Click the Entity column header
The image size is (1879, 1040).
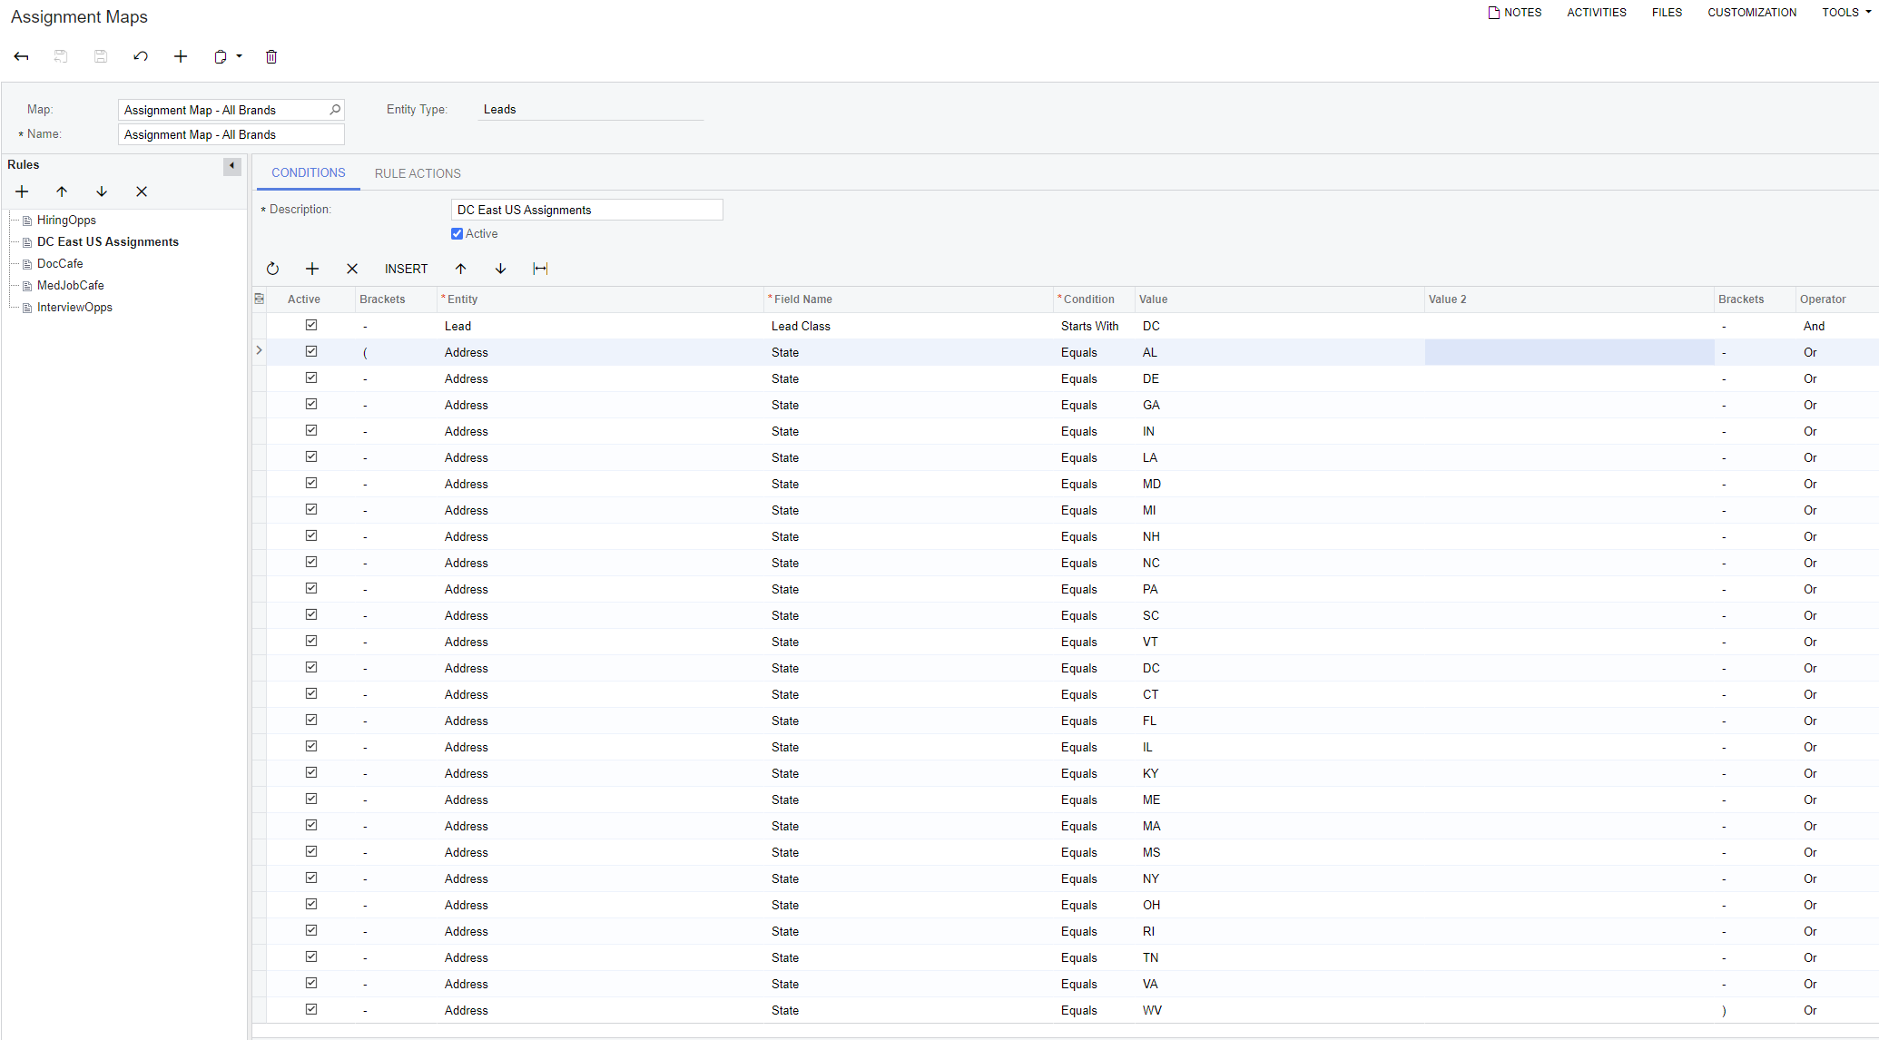pos(600,299)
